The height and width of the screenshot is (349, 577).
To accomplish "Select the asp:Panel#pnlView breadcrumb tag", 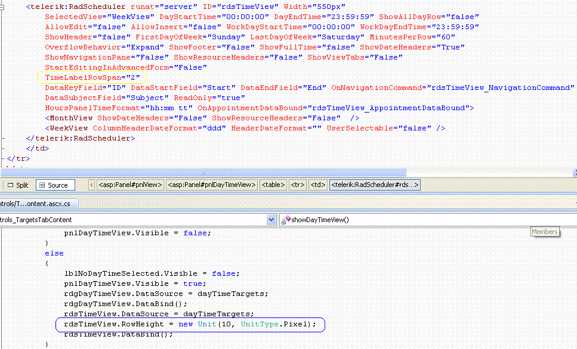I will [130, 185].
